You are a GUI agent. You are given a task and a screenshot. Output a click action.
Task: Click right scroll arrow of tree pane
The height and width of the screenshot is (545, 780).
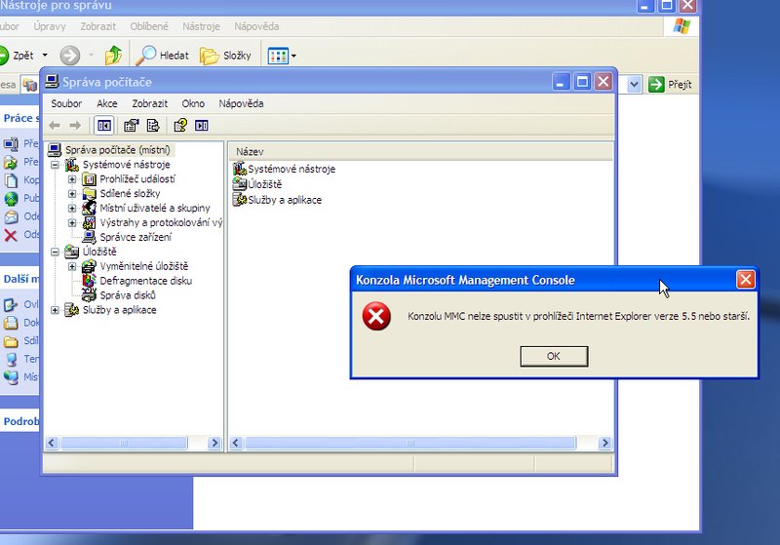pyautogui.click(x=214, y=443)
